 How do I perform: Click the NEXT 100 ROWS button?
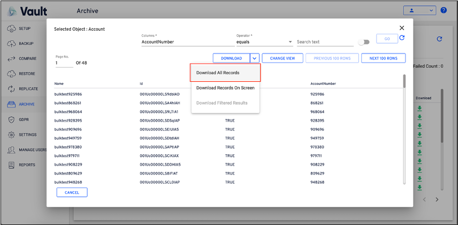coord(383,59)
